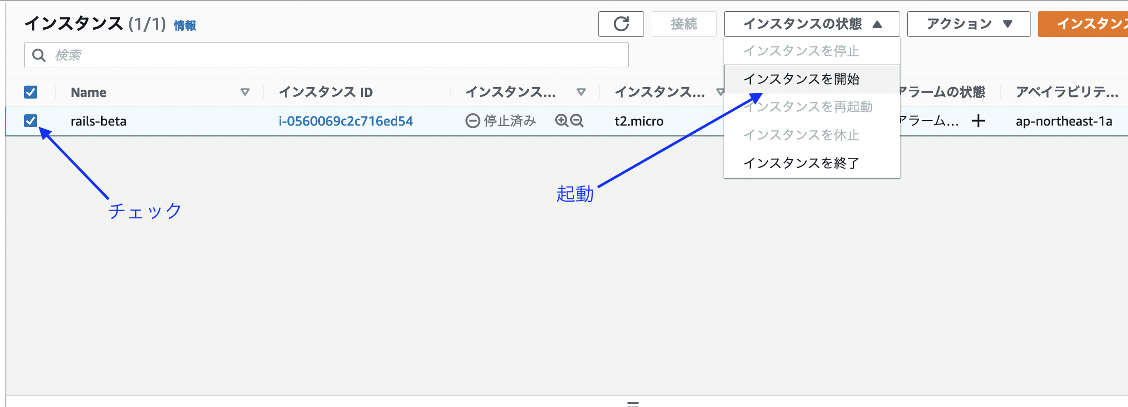
Task: Click the zoom-out magnifier icon in status column
Action: click(x=577, y=120)
